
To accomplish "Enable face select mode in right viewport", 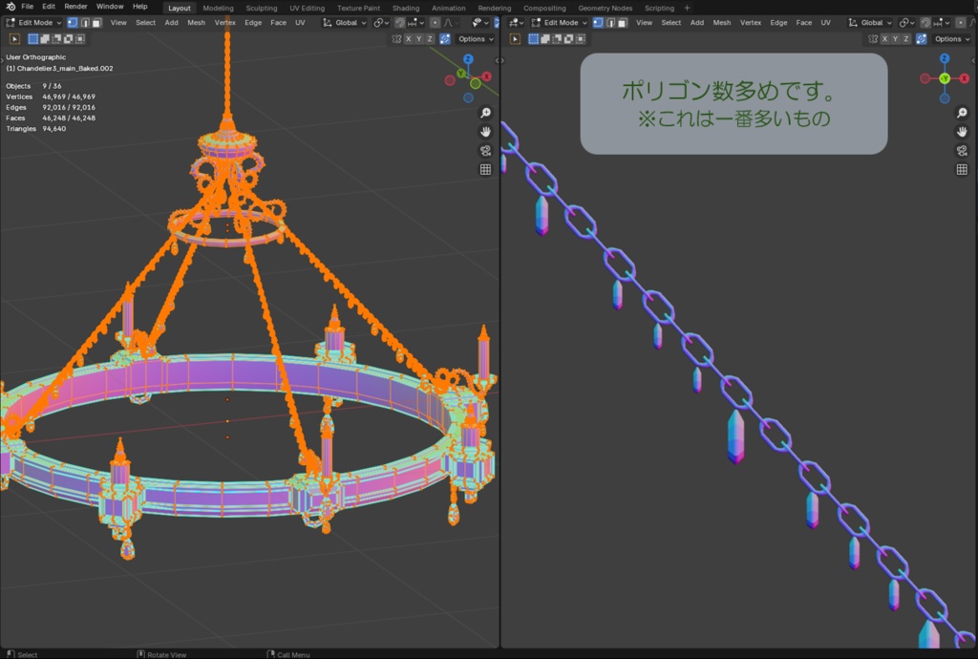I will pos(622,23).
